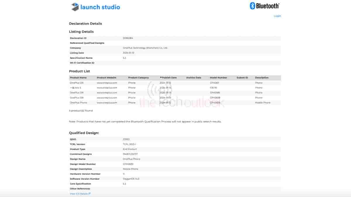
Task: Click the OxygenOS 14.0 software version value
Action: [x=131, y=179]
